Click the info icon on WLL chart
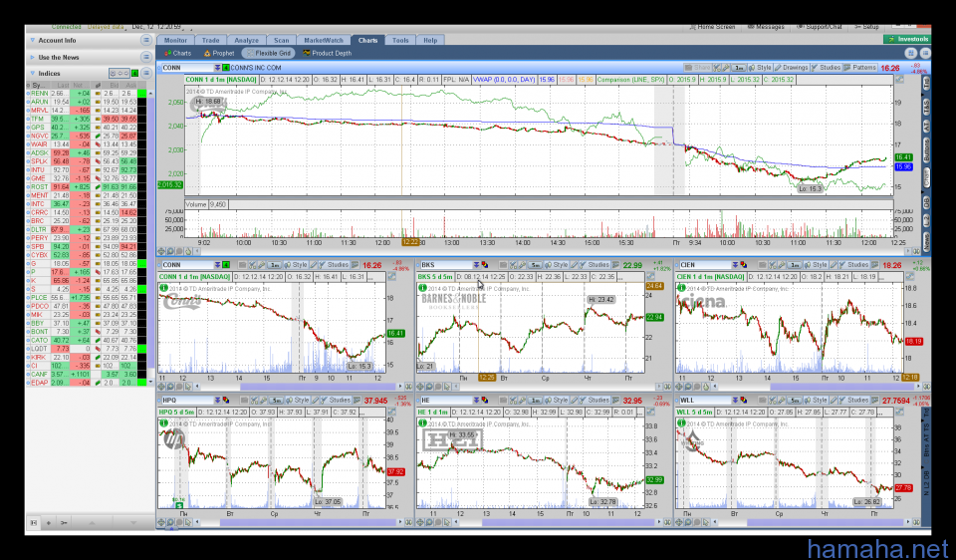 pos(681,422)
